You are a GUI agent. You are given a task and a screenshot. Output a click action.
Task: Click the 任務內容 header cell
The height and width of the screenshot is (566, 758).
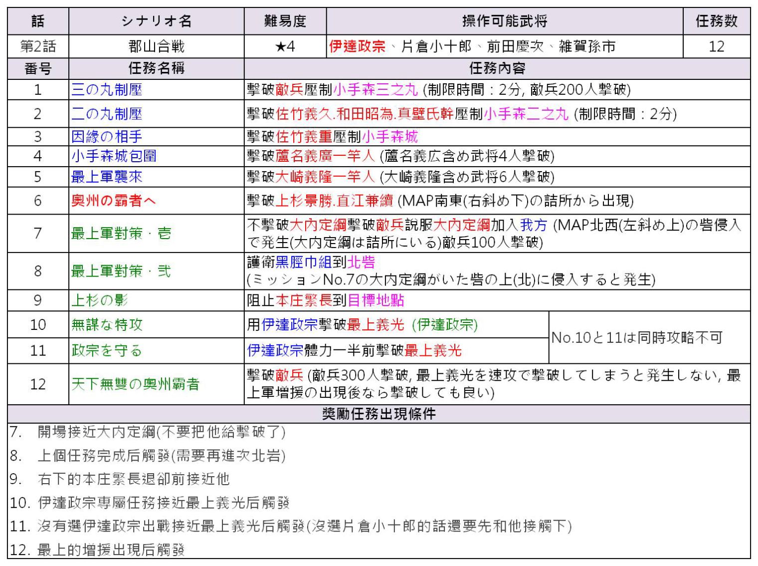(x=497, y=68)
